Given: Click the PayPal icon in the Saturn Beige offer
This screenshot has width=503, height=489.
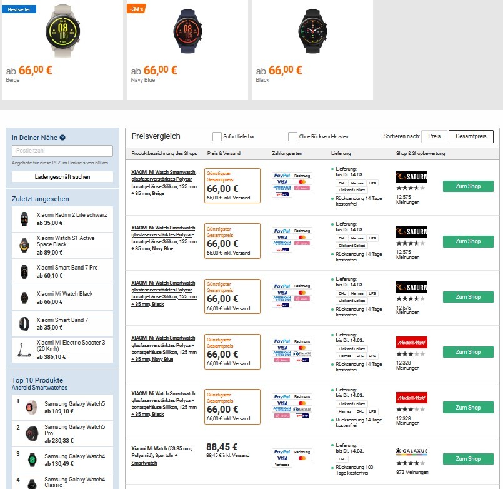Looking at the screenshot, I should 282,176.
